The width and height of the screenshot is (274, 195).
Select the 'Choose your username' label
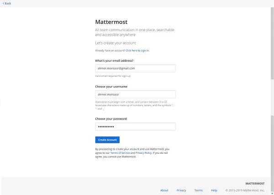coord(111,87)
